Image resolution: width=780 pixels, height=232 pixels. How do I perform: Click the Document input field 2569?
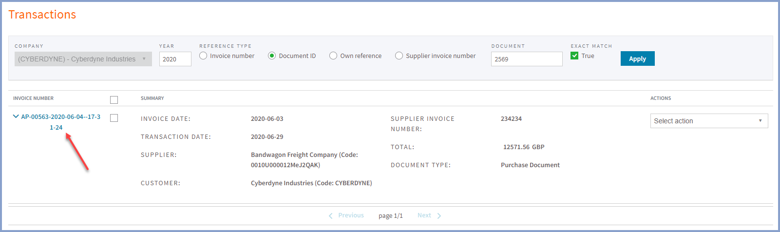coord(527,59)
